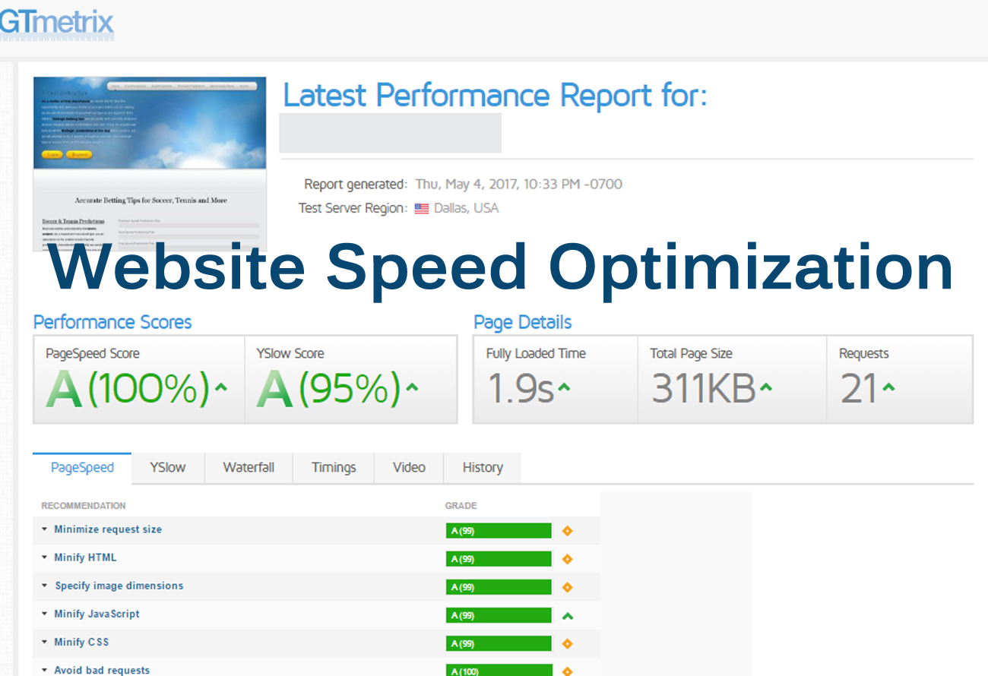988x676 pixels.
Task: Click the A(99) grade bar for Minimize request size
Action: click(x=499, y=531)
